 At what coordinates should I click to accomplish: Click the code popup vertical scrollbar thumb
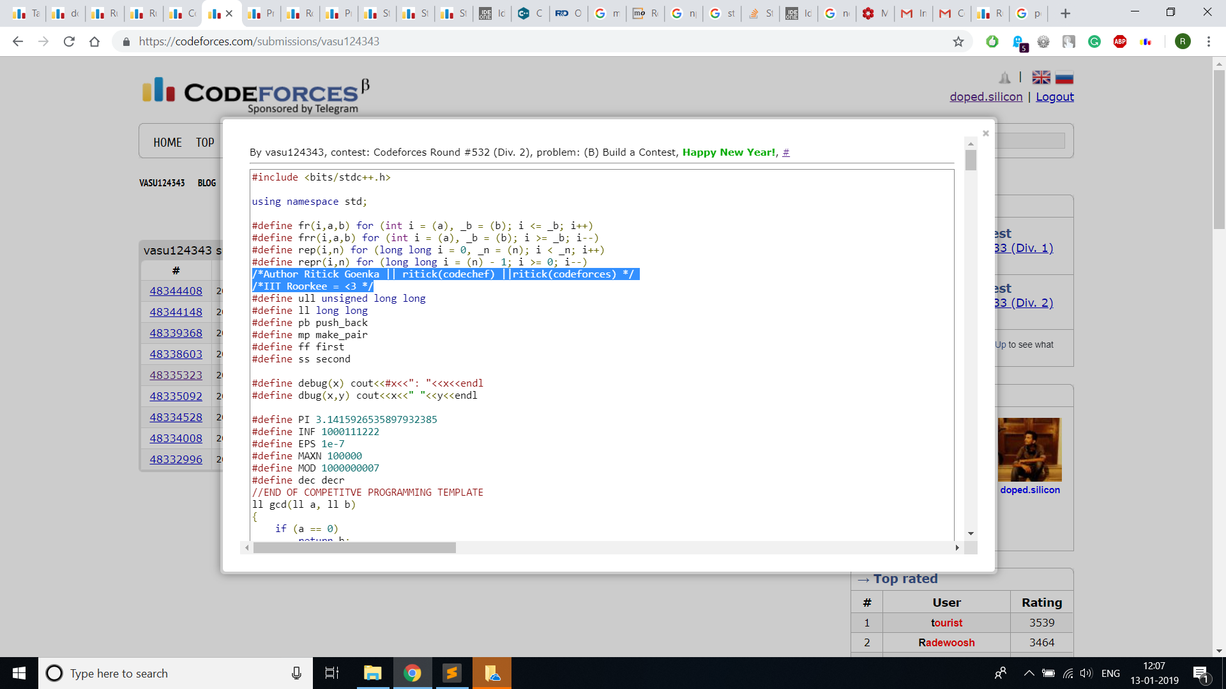[971, 160]
